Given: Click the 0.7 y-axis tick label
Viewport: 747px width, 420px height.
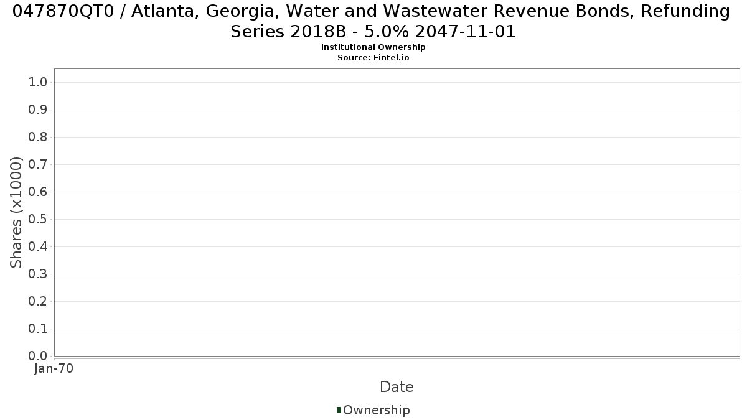Looking at the screenshot, I should [39, 164].
